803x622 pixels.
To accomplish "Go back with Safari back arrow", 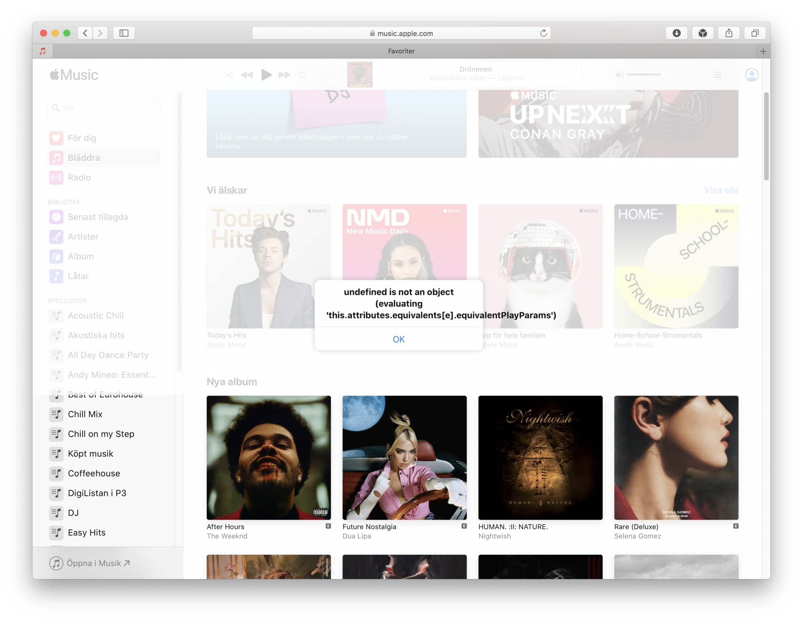I will click(x=85, y=33).
